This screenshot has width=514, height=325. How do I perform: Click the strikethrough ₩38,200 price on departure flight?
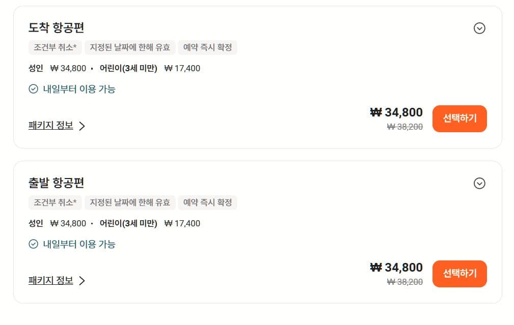pos(404,282)
